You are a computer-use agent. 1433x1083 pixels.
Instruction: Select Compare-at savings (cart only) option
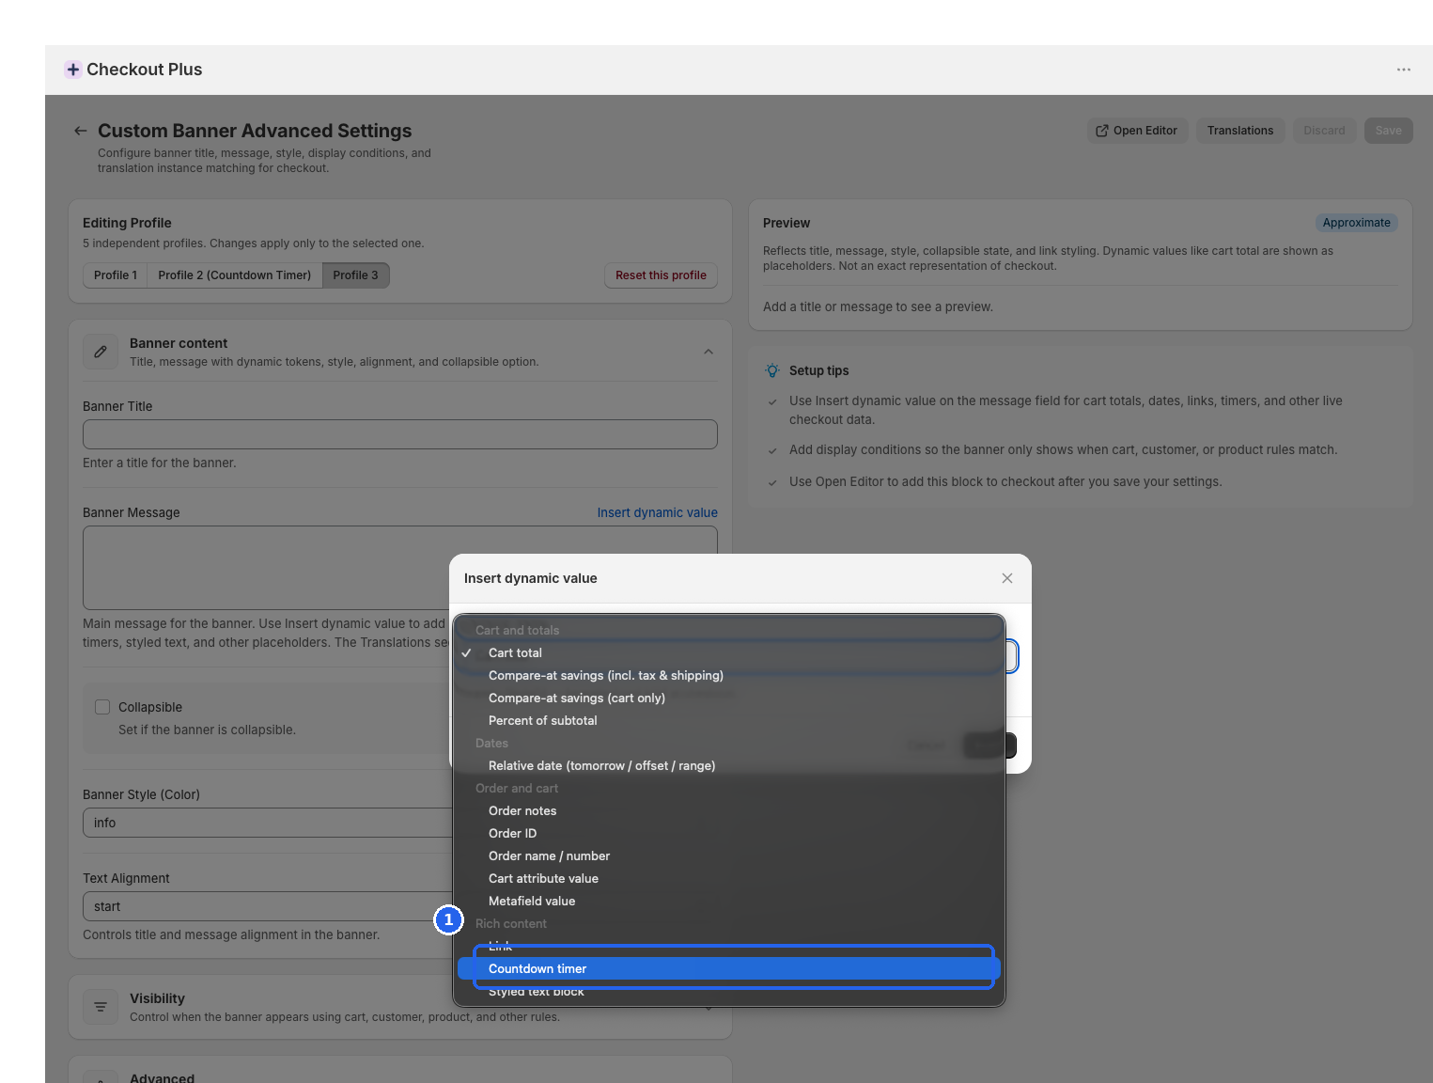(729, 698)
